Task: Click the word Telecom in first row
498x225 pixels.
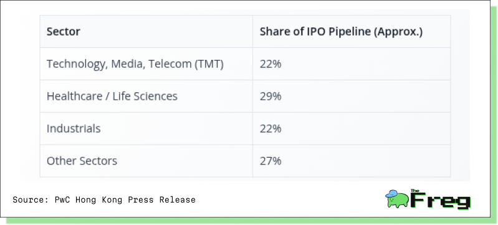Action: point(170,64)
